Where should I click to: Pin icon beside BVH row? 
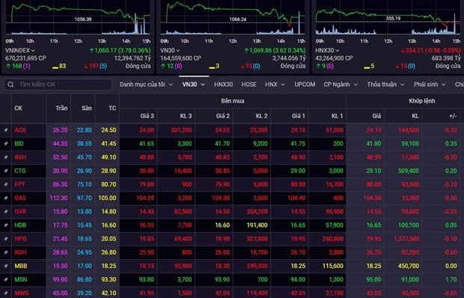6,157
